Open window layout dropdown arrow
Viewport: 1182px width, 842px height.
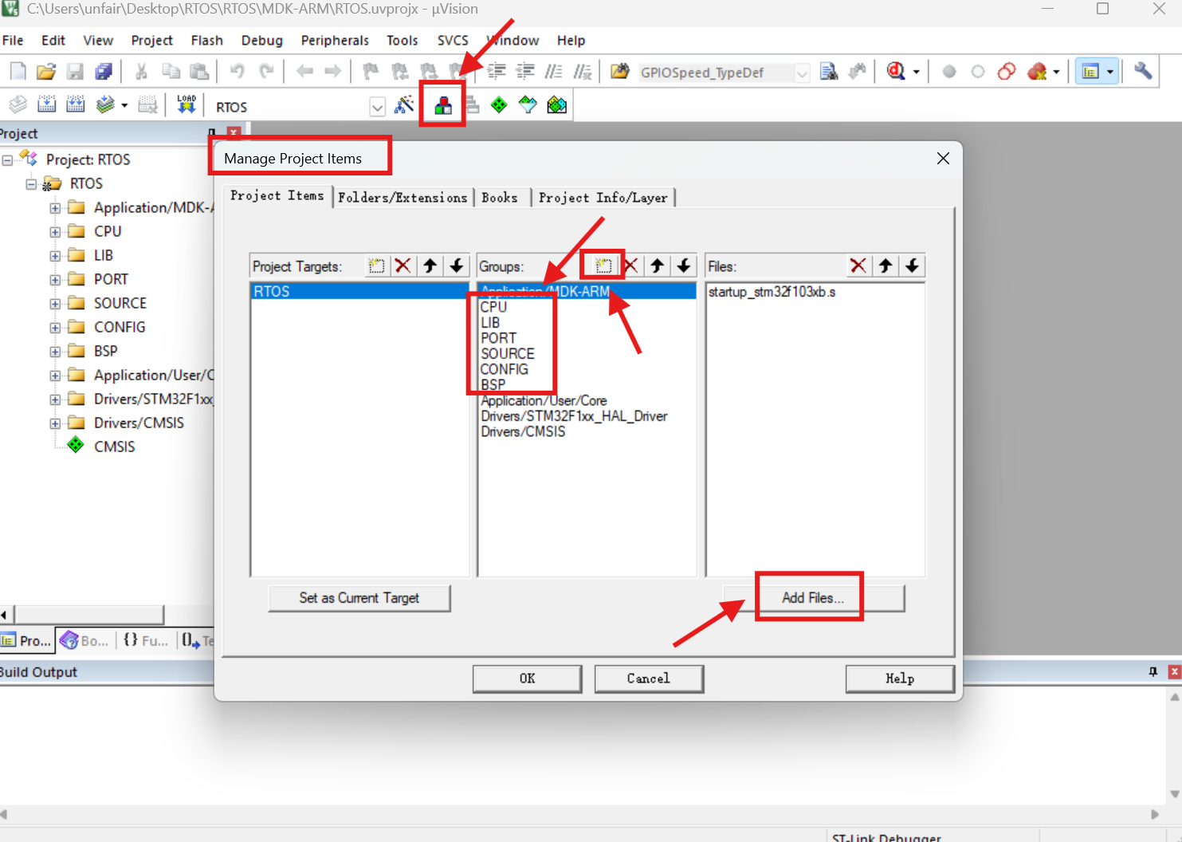pos(1109,72)
